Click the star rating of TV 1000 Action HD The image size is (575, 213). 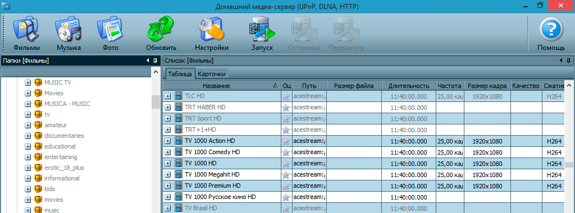286,141
